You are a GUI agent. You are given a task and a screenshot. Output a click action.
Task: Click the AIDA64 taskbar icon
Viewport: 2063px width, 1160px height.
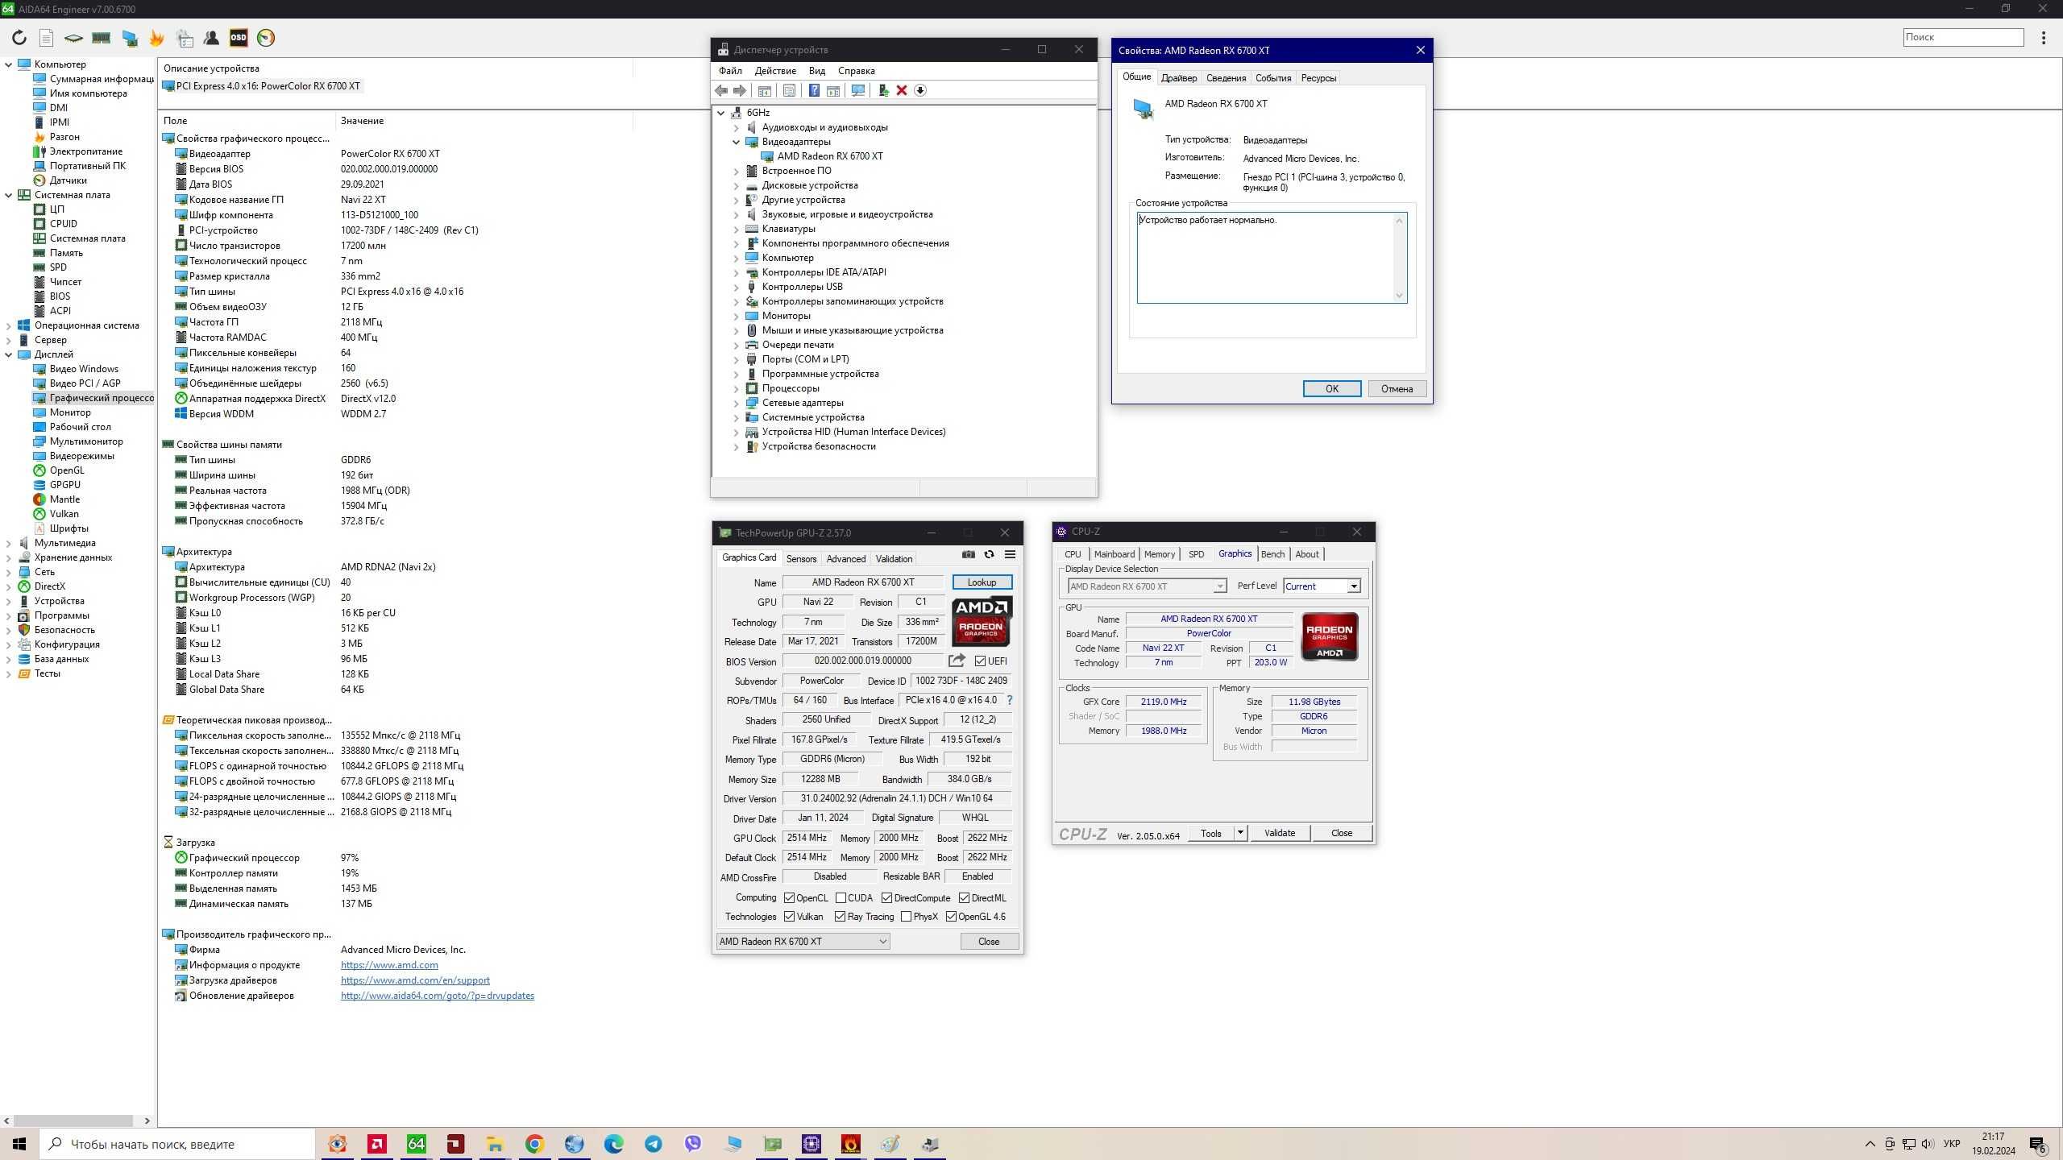pyautogui.click(x=417, y=1144)
